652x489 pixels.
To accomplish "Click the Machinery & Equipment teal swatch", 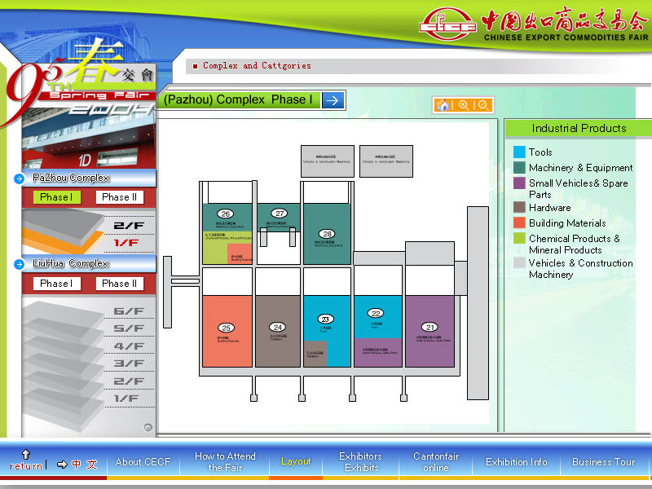I will 519,167.
